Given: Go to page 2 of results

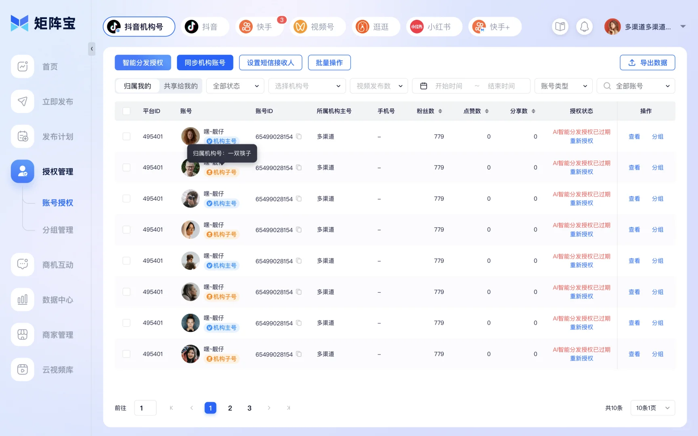Looking at the screenshot, I should tap(230, 408).
